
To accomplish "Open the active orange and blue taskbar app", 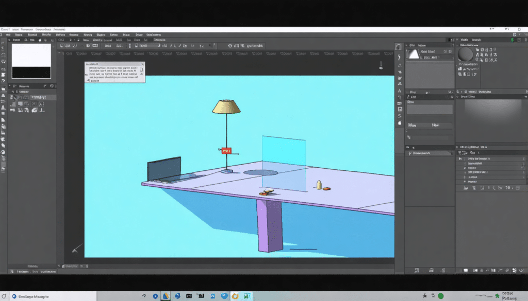I will click(x=166, y=296).
